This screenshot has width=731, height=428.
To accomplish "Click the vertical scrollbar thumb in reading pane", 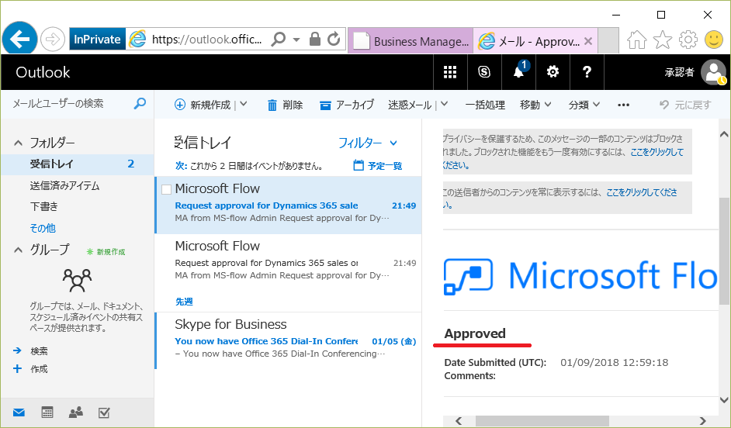I will (x=724, y=250).
